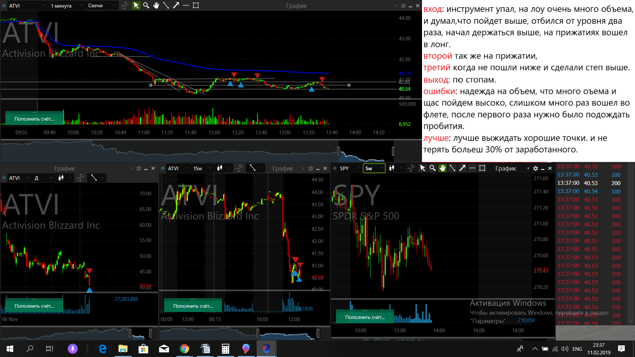This screenshot has height=357, width=635.
Task: Click the left handle of top chart range slider
Action: (338, 151)
